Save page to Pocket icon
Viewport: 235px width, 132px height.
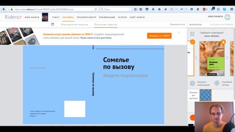click(147, 9)
